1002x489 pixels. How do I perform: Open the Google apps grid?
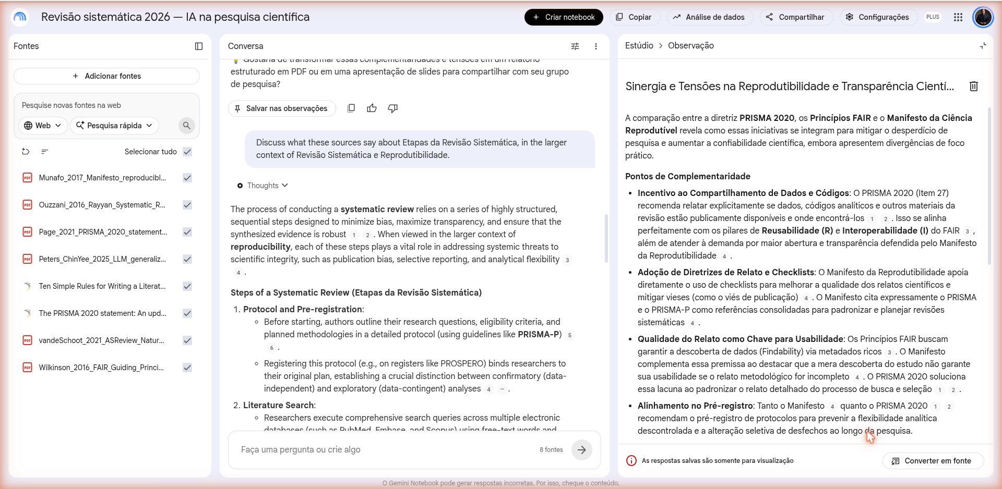click(x=958, y=17)
